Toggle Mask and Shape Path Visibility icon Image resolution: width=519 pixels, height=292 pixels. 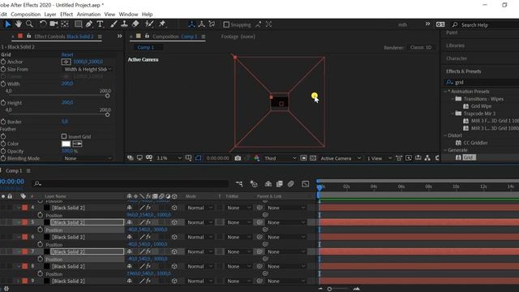coord(198,158)
